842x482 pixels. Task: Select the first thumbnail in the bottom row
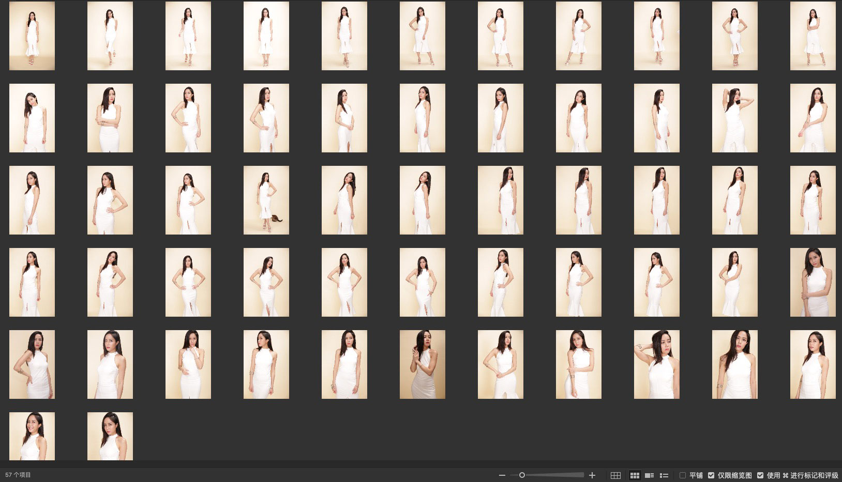coord(32,436)
